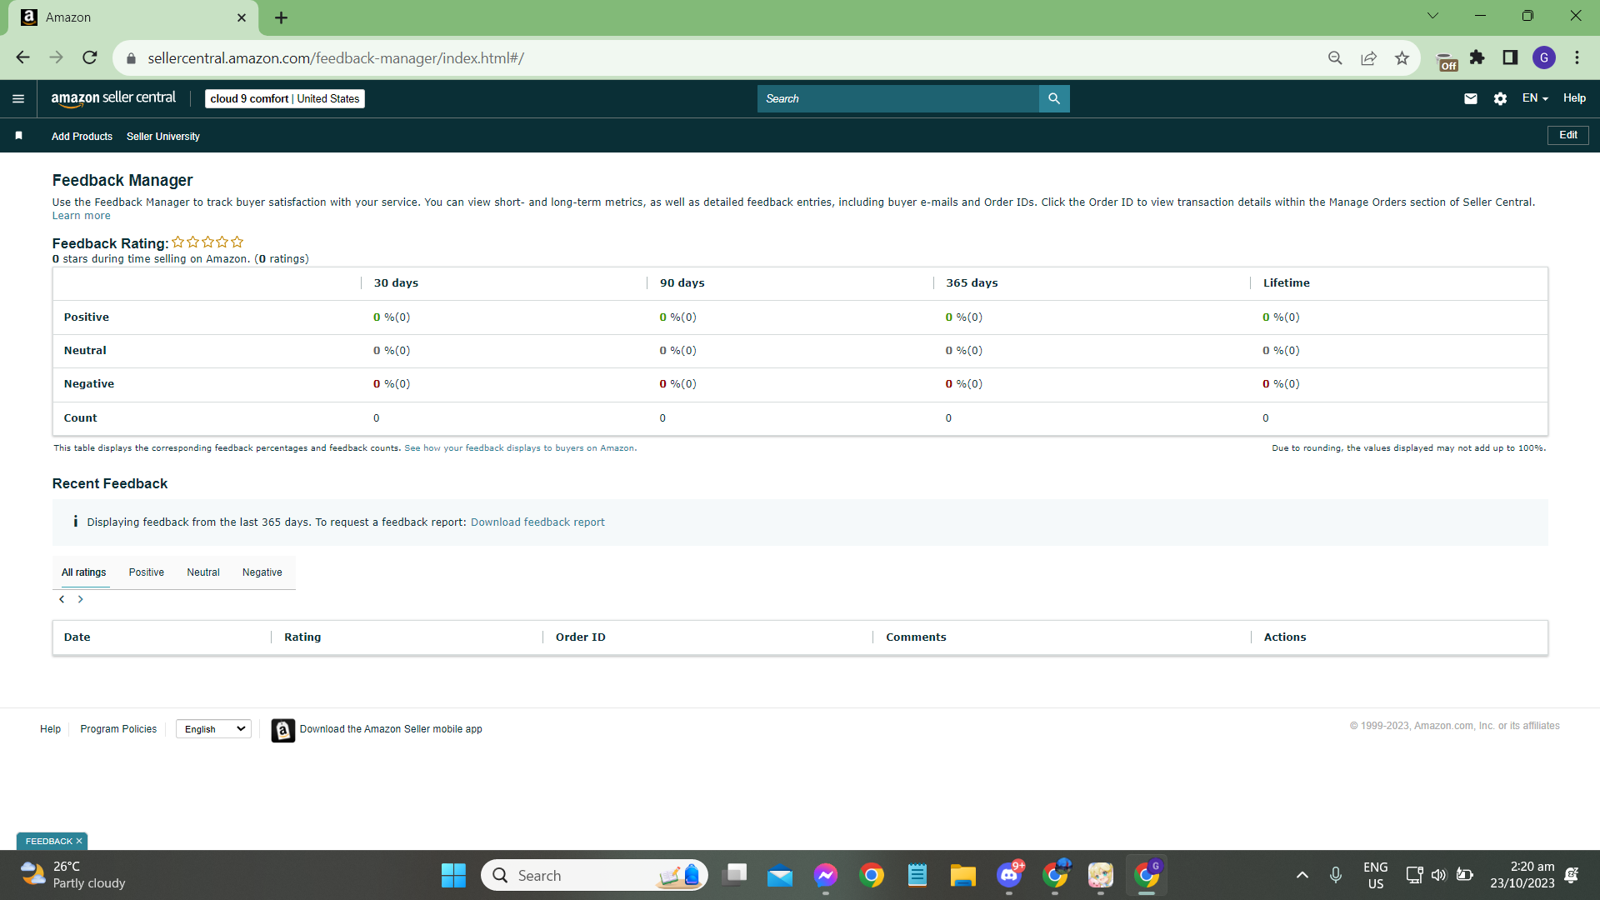
Task: Click the microphone tray icon
Action: [1336, 875]
